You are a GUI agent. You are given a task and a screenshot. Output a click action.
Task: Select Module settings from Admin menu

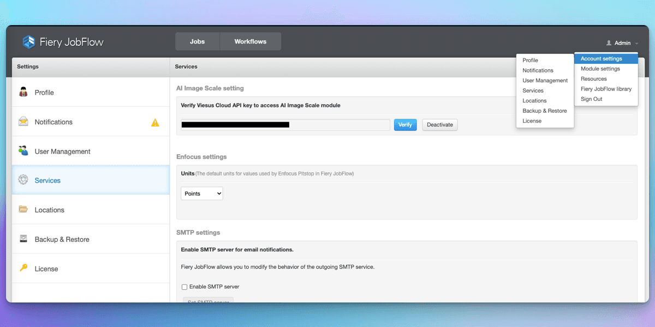(x=600, y=69)
